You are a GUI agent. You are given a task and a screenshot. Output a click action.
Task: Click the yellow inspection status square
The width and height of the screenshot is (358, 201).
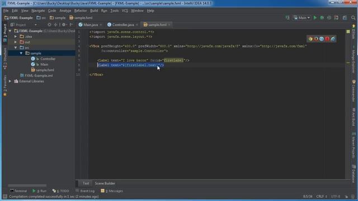pos(348,32)
